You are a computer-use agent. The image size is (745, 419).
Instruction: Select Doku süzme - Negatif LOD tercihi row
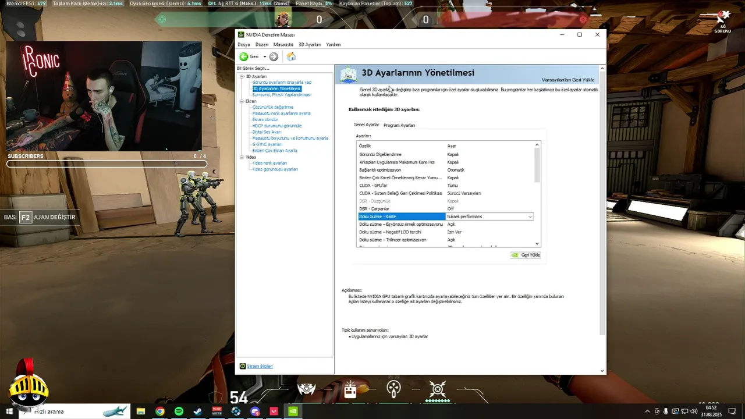pos(445,232)
